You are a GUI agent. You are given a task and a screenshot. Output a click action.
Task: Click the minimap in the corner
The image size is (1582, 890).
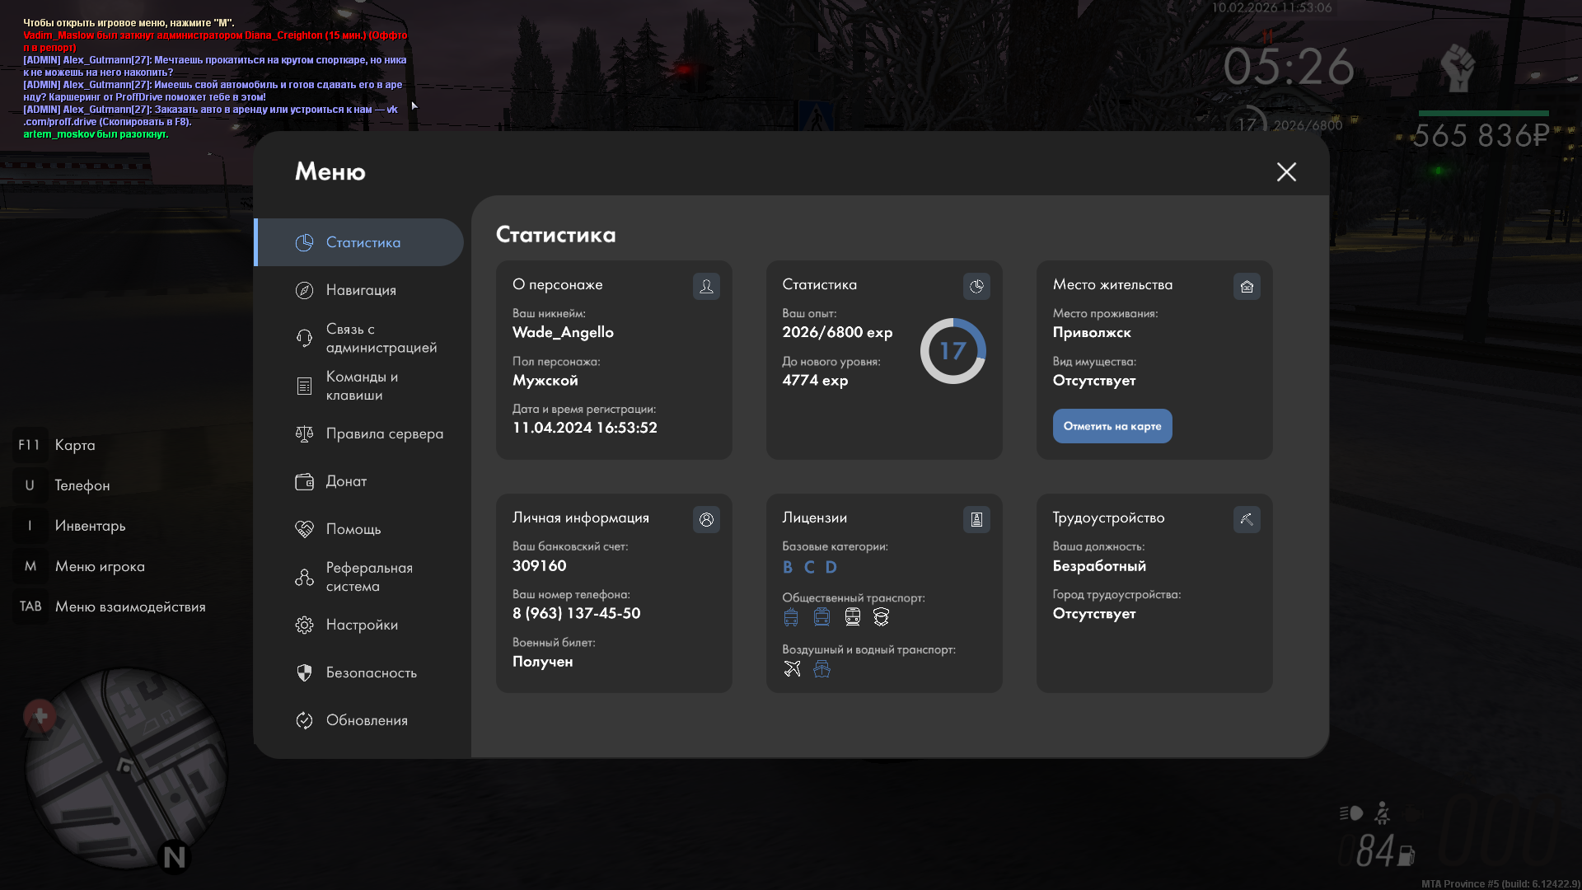[125, 768]
